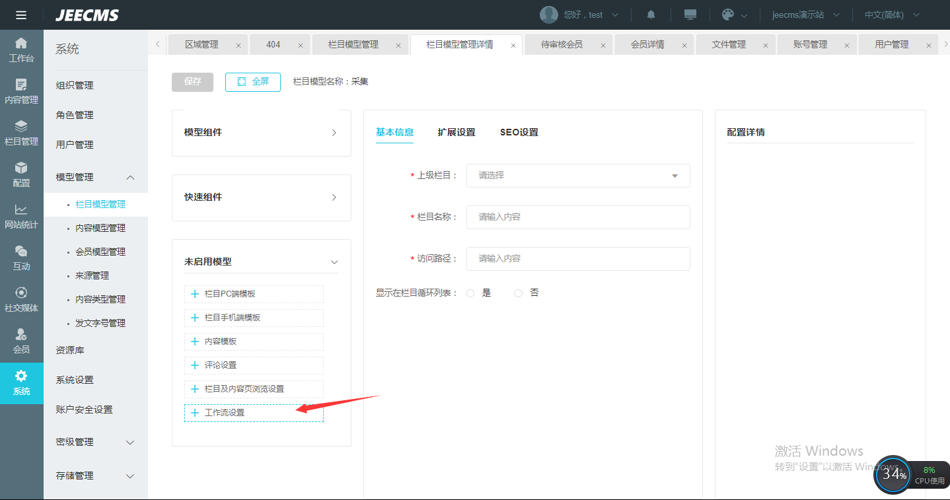Switch to the 用户管理 page tab
This screenshot has width=950, height=500.
(891, 45)
